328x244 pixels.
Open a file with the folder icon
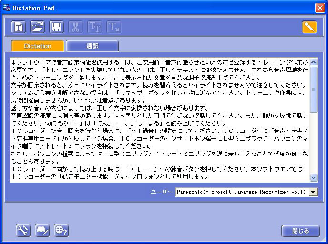38,27
